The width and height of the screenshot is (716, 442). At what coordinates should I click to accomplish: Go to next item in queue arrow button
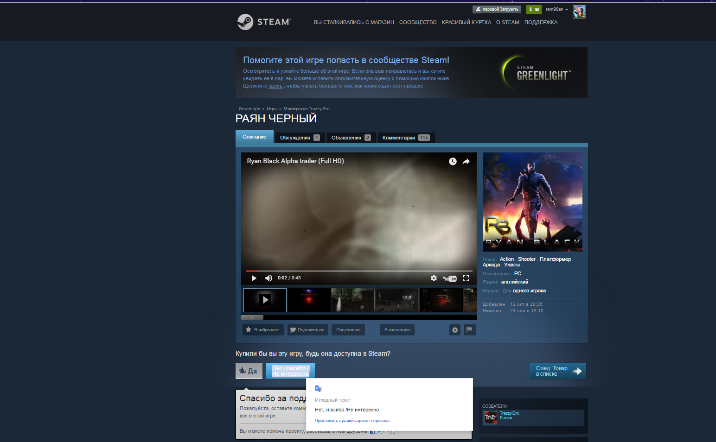coord(558,371)
